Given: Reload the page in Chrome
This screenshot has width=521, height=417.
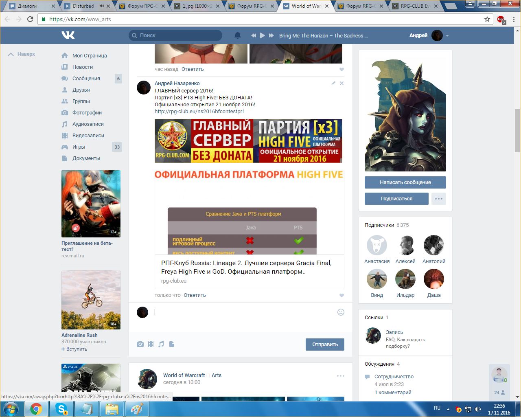Looking at the screenshot, I should point(30,19).
